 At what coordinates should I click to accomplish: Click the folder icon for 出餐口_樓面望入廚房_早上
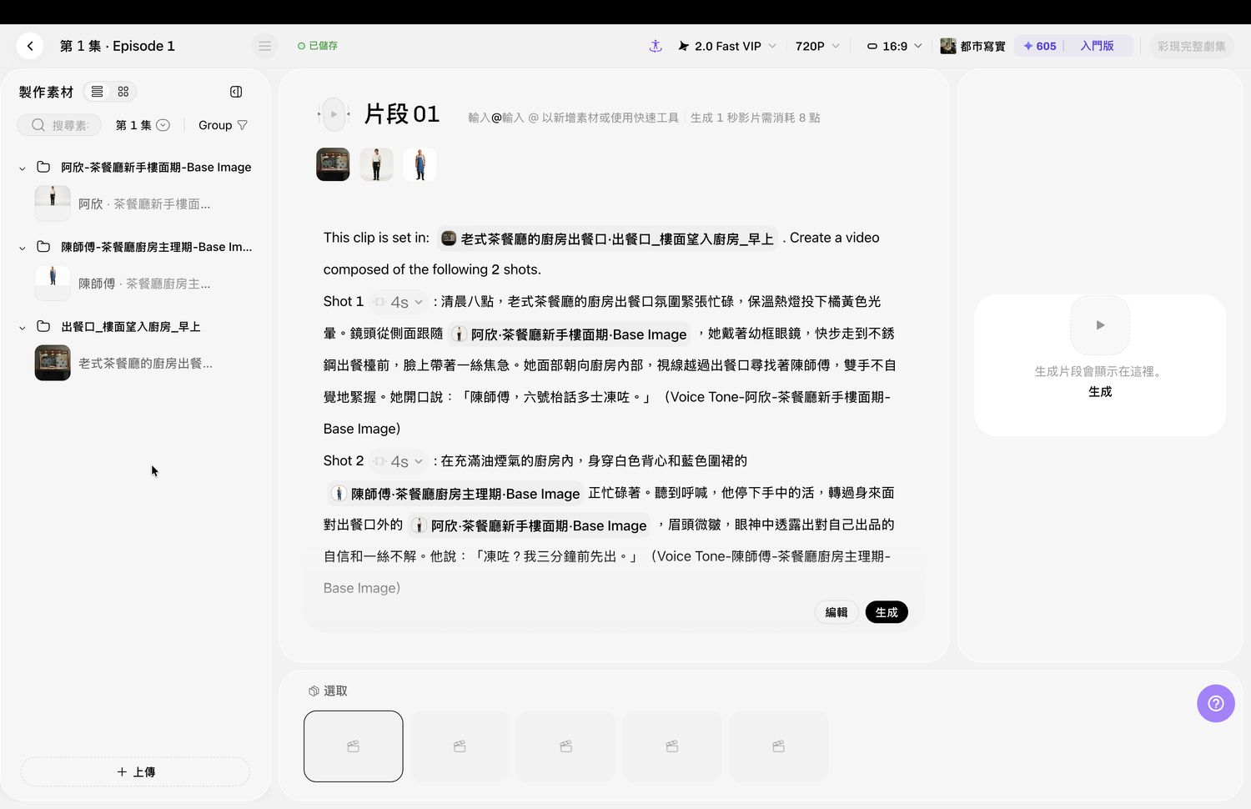43,326
